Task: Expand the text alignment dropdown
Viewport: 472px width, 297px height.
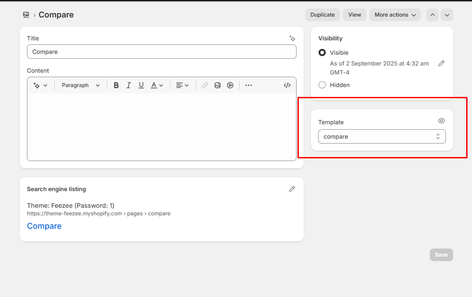Action: [x=182, y=85]
